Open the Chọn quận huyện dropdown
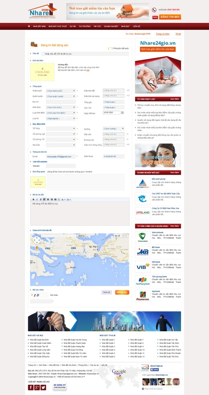The width and height of the screenshot is (209, 395). pos(60,96)
